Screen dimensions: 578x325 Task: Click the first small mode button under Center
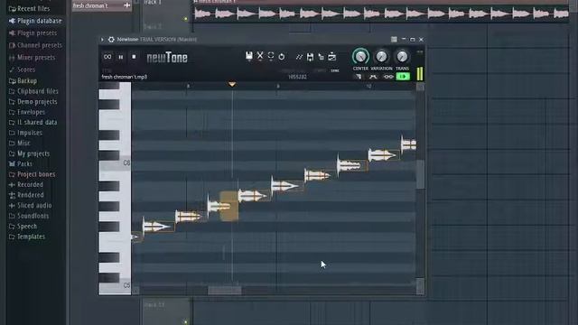pos(359,77)
